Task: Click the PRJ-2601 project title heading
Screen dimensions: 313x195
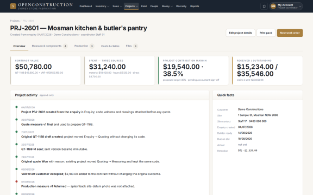Action: 78,28
